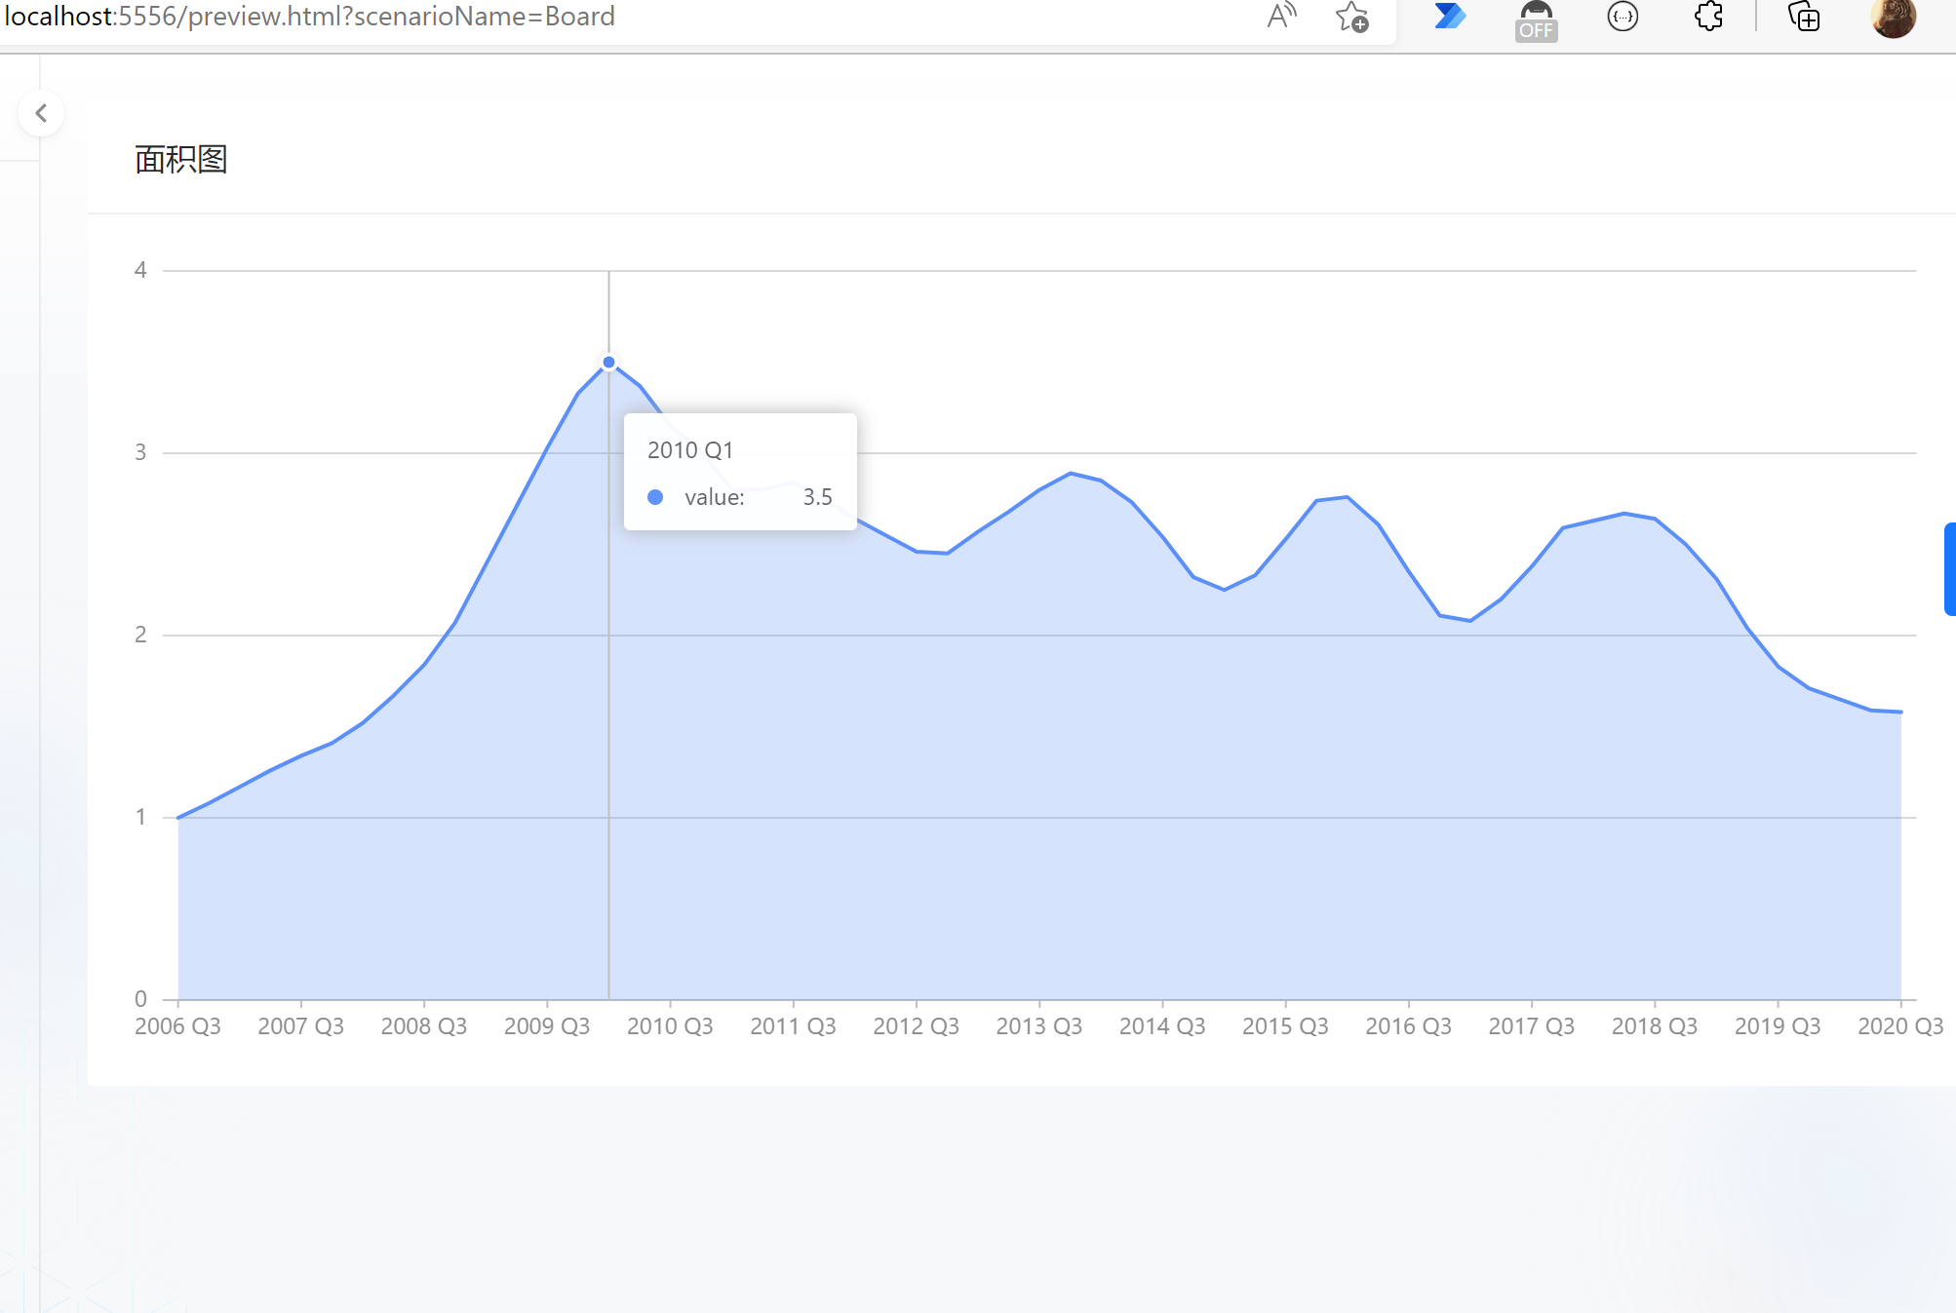Click the 面积图 chart title

click(x=180, y=159)
